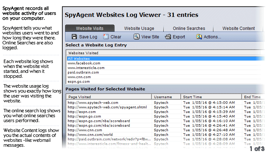Click start time 4:15:39 AM cell
The image size is (268, 152).
(x=209, y=112)
